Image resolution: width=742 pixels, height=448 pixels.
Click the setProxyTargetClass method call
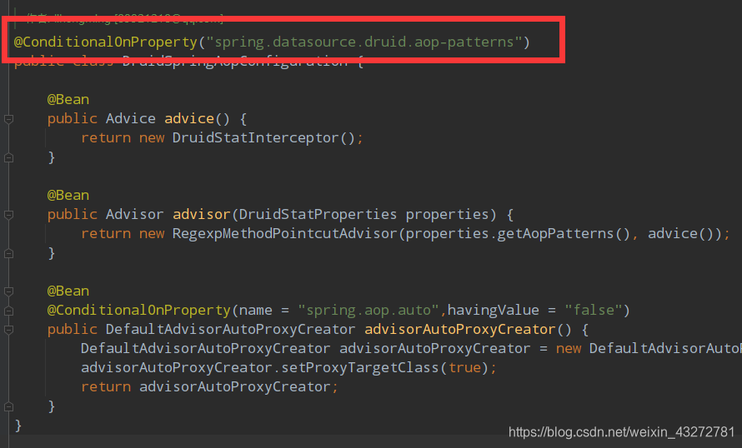(360, 368)
